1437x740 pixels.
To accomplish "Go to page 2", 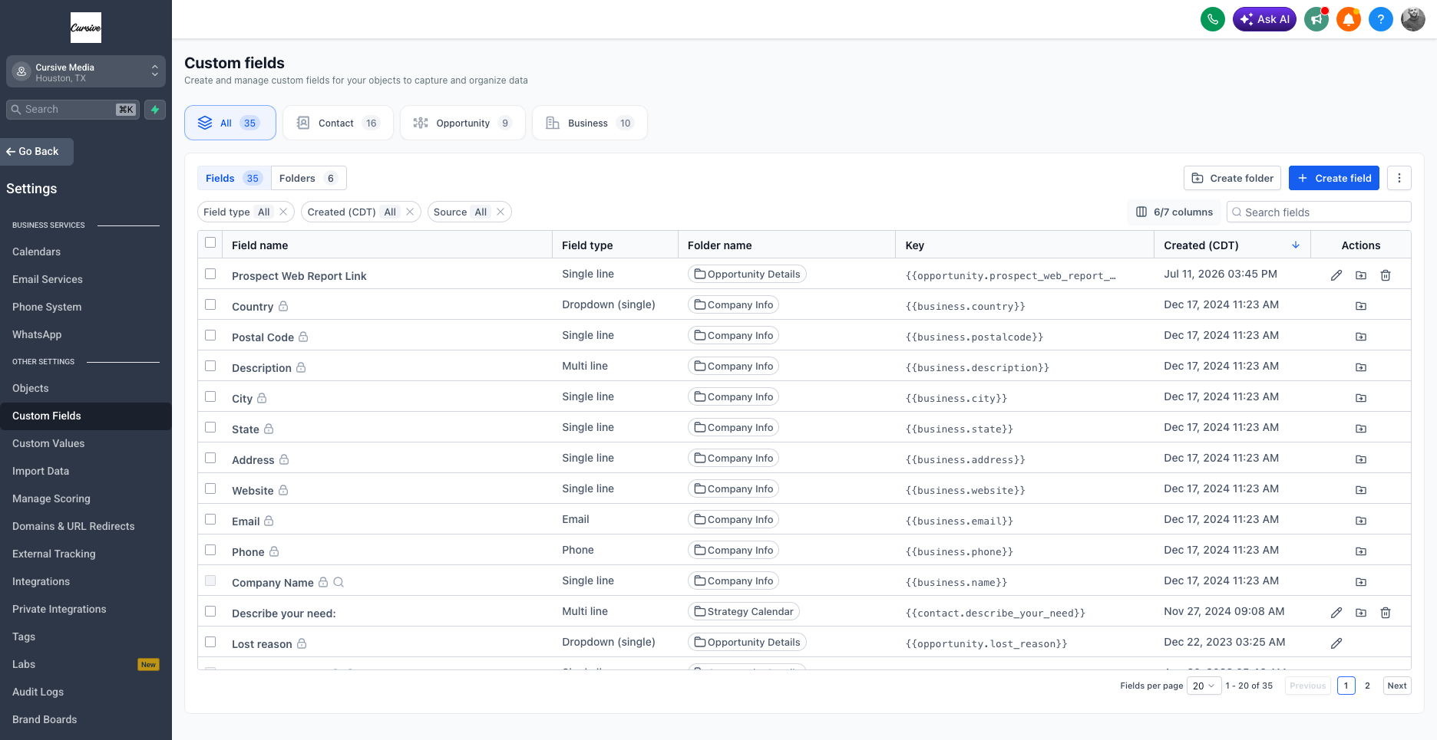I will [x=1367, y=686].
